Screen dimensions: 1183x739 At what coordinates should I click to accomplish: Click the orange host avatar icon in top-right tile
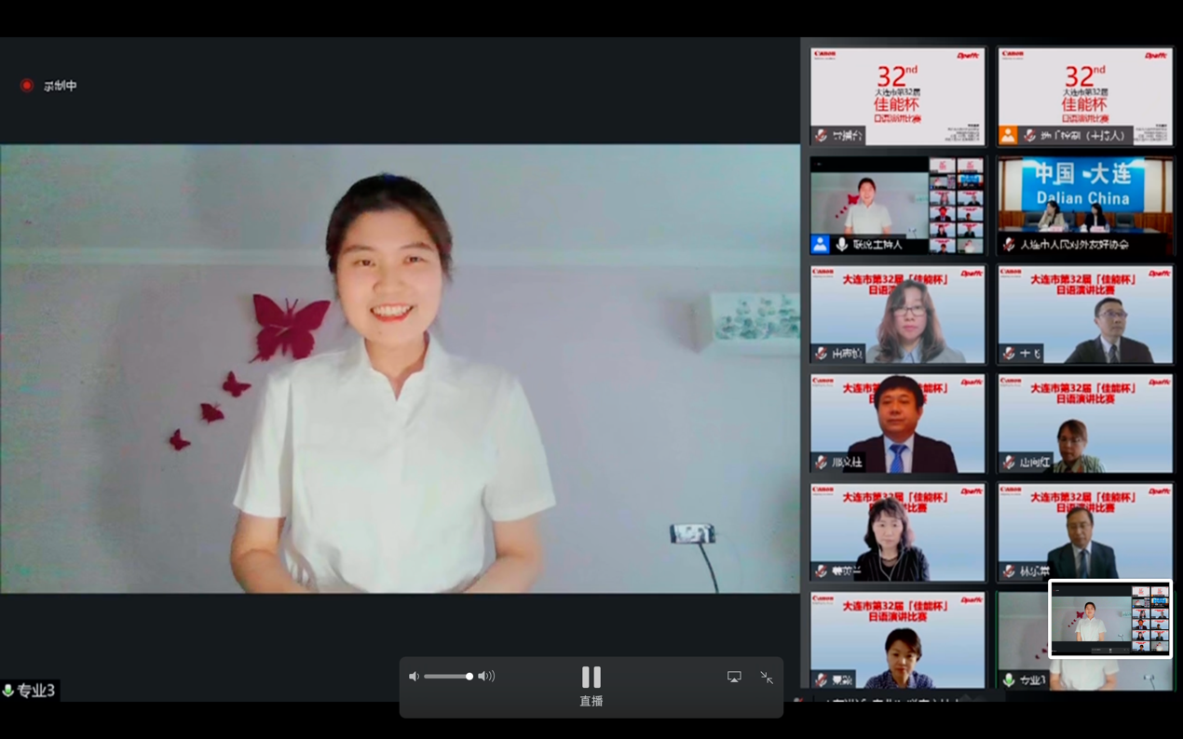tap(1008, 136)
